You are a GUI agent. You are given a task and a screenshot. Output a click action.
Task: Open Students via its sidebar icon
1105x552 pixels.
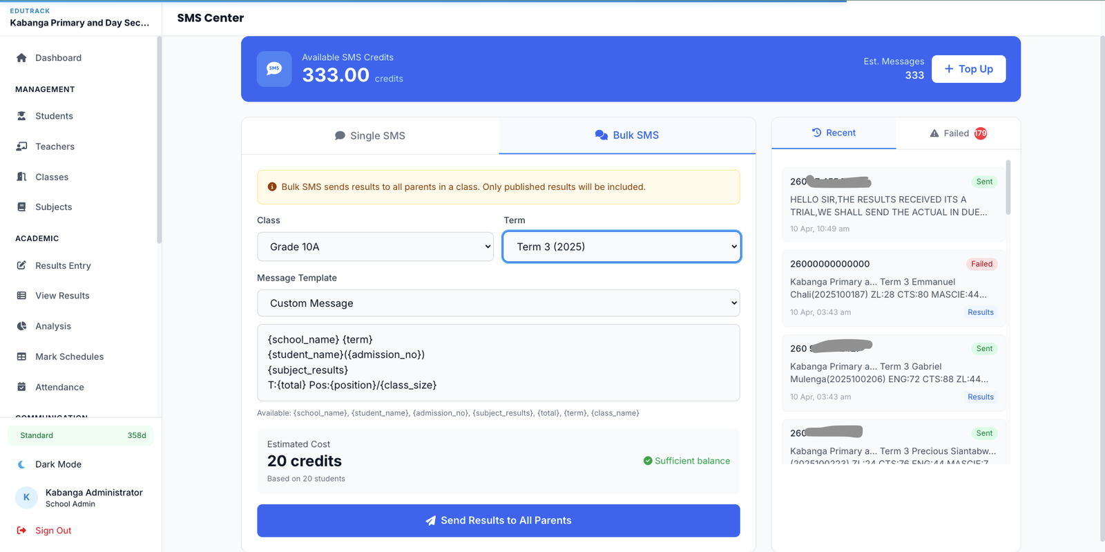21,116
